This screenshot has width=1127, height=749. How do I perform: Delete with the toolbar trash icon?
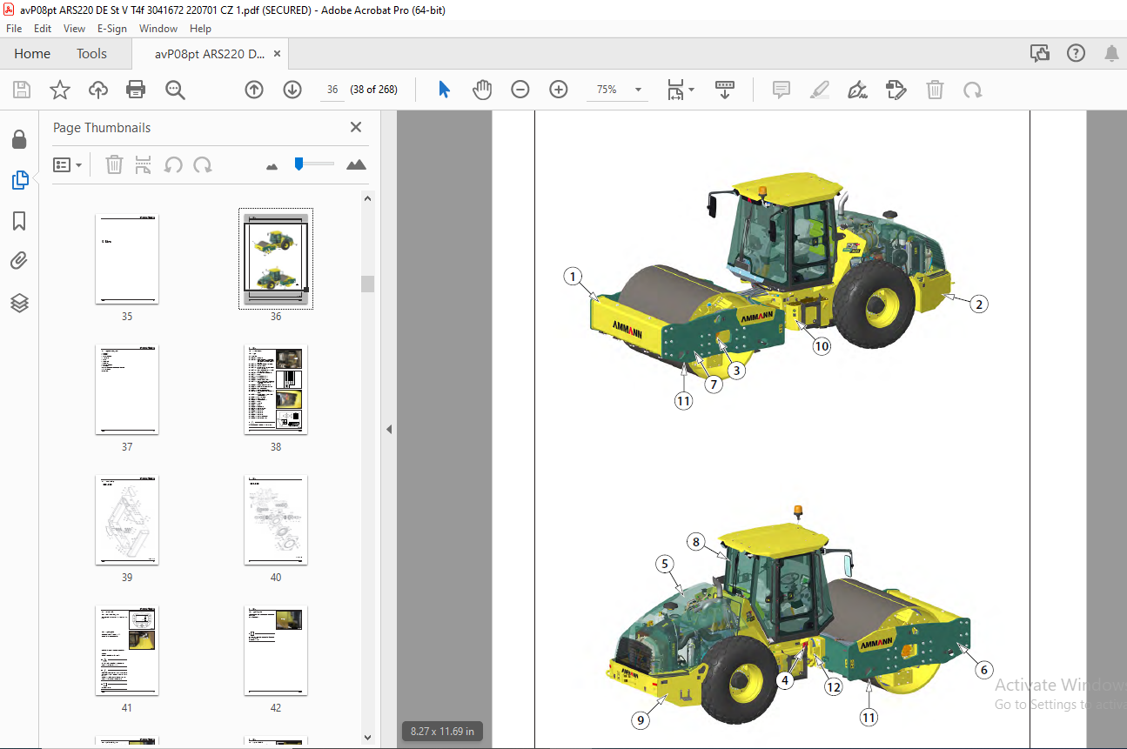pyautogui.click(x=935, y=90)
